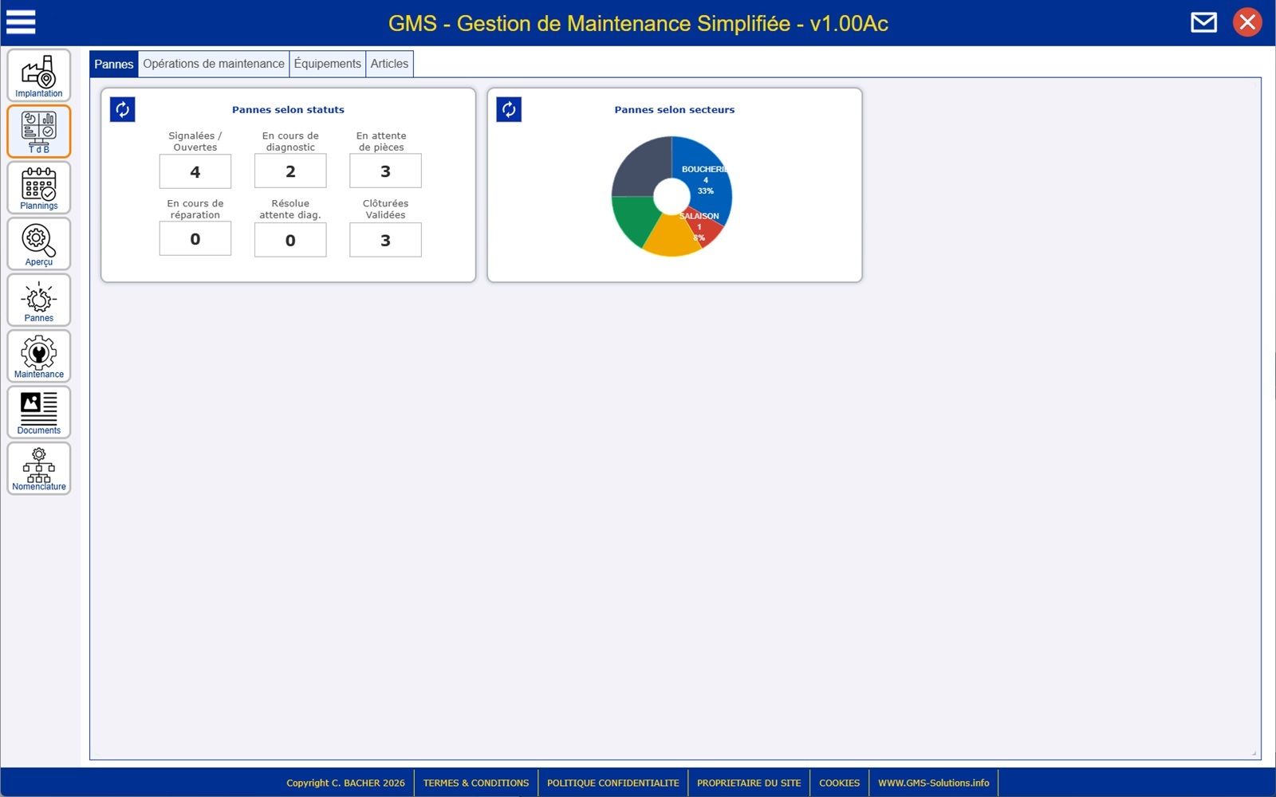Refresh the Pannes selon statuts panel
Screen dimensions: 1276x797
coord(123,110)
